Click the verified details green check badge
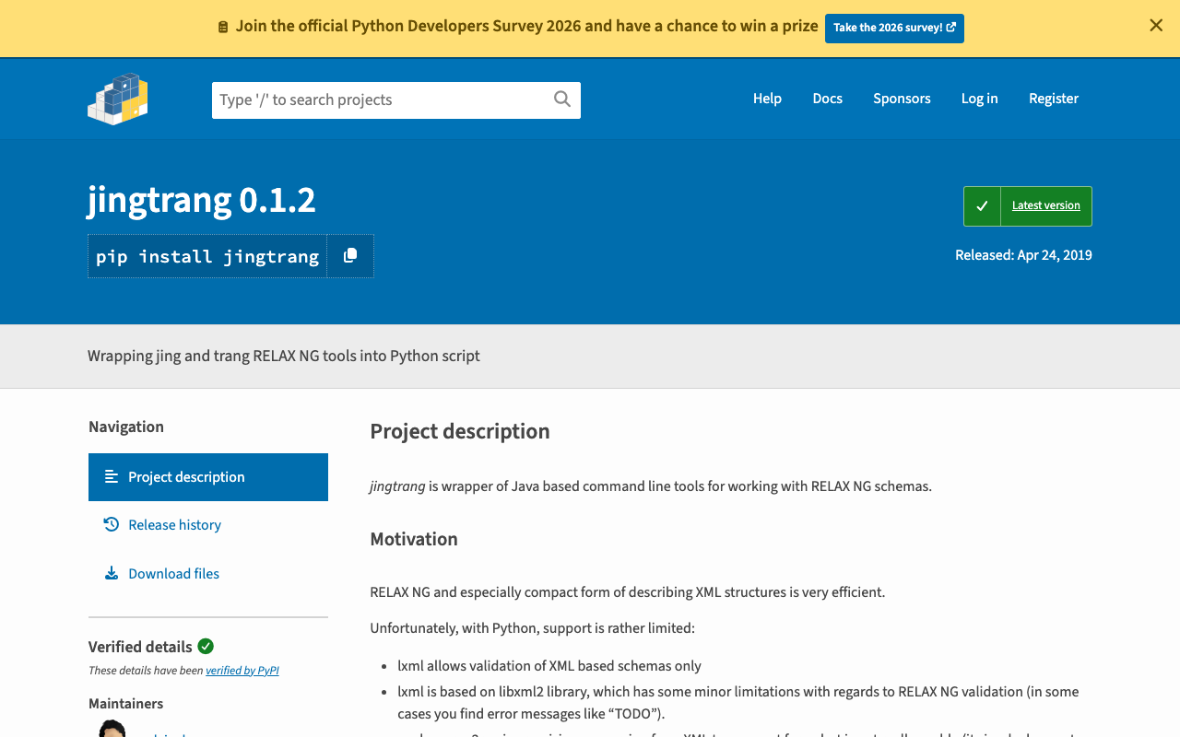This screenshot has height=737, width=1180. coord(206,647)
